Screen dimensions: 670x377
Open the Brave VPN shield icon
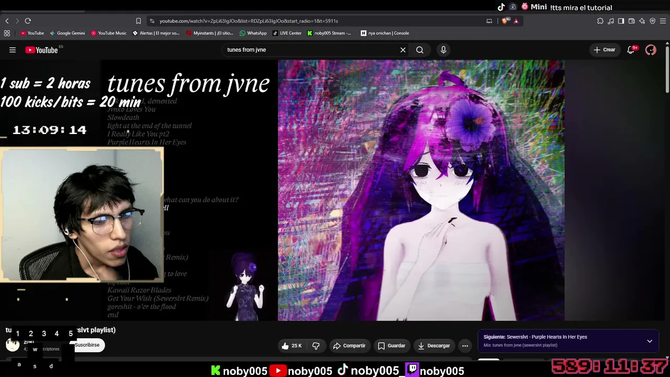click(653, 21)
